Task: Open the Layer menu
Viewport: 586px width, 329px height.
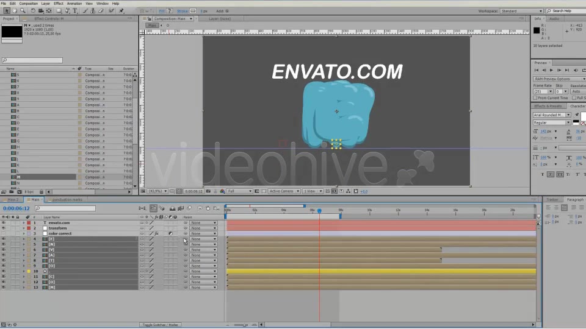Action: [x=46, y=4]
